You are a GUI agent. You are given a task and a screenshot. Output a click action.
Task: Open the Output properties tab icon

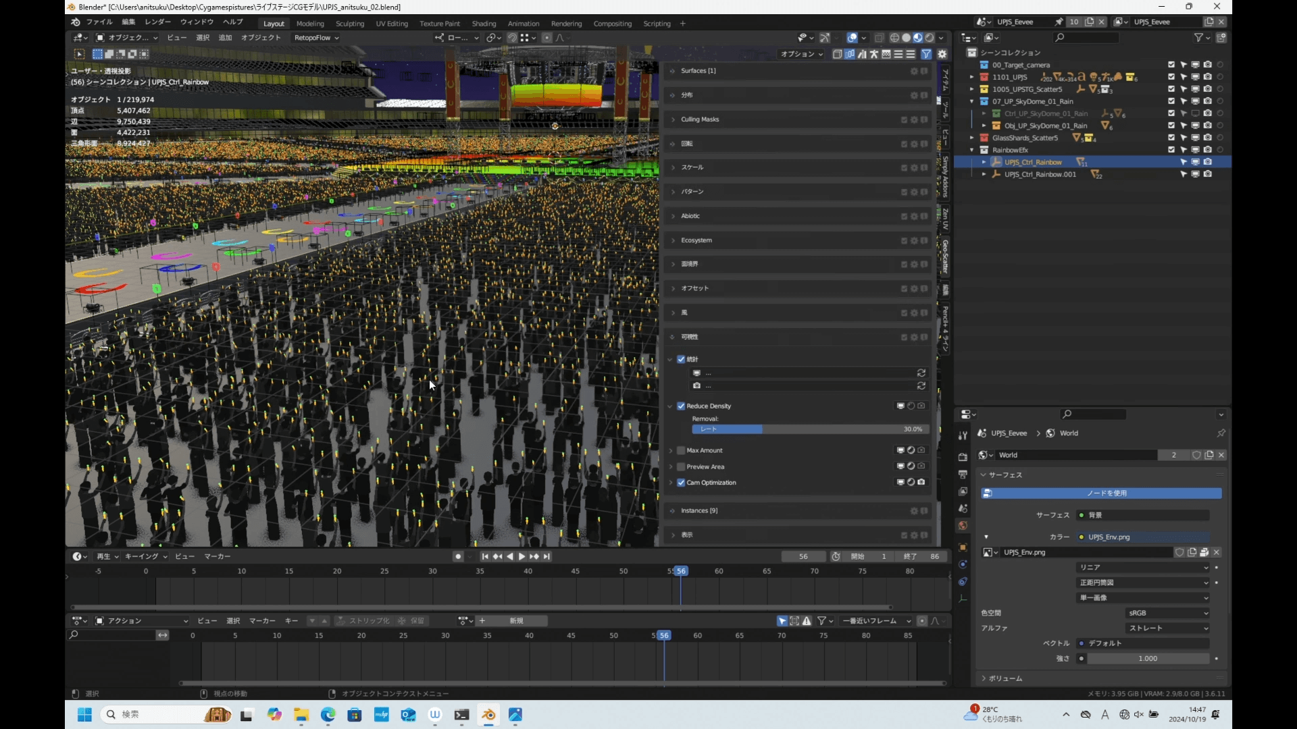pos(963,475)
